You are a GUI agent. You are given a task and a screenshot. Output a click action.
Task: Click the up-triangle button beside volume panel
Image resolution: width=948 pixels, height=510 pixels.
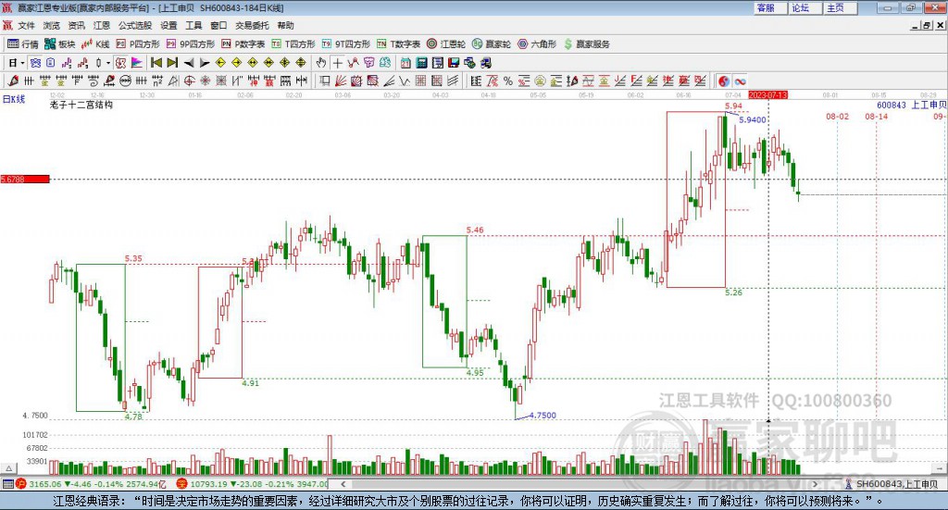[x=8, y=468]
